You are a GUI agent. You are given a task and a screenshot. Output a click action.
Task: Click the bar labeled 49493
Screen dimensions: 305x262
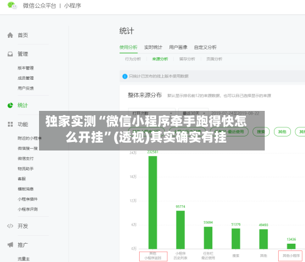pyautogui.click(x=264, y=239)
